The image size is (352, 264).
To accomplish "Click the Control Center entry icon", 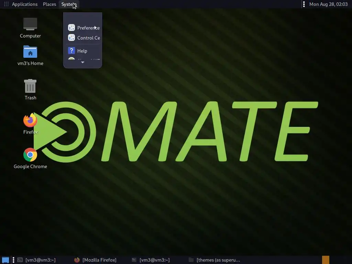I will tap(71, 37).
